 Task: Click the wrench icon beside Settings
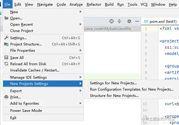click(x=6, y=38)
